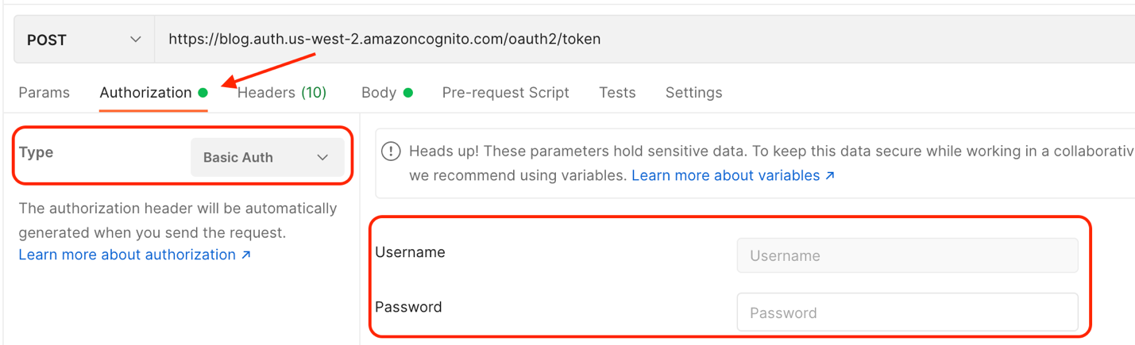Click the chevron in the Basic Auth selector
Screen dimensions: 1135x345
click(322, 157)
